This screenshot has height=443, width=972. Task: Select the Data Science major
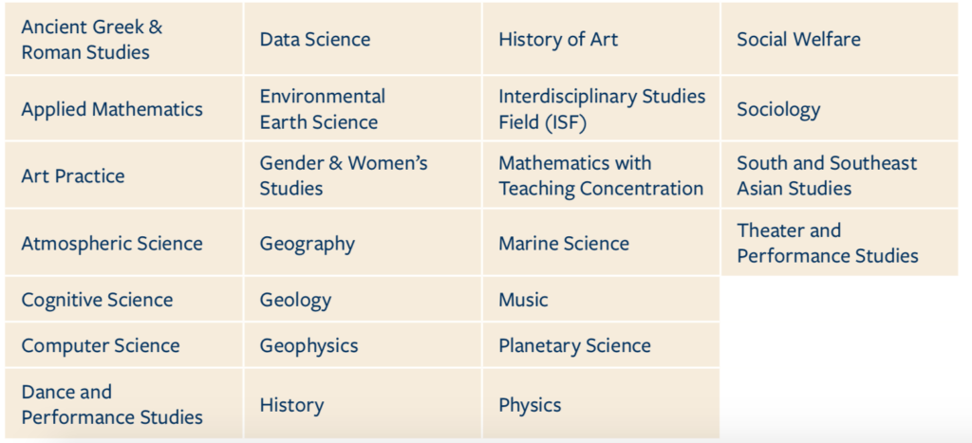[363, 39]
